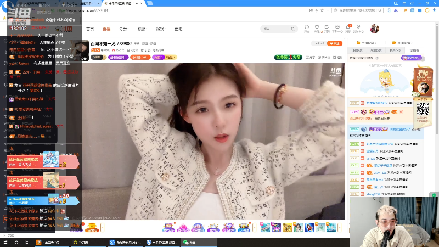Expand the dropdown arrow next to bookmark star
The image size is (439, 247).
(x=328, y=10)
